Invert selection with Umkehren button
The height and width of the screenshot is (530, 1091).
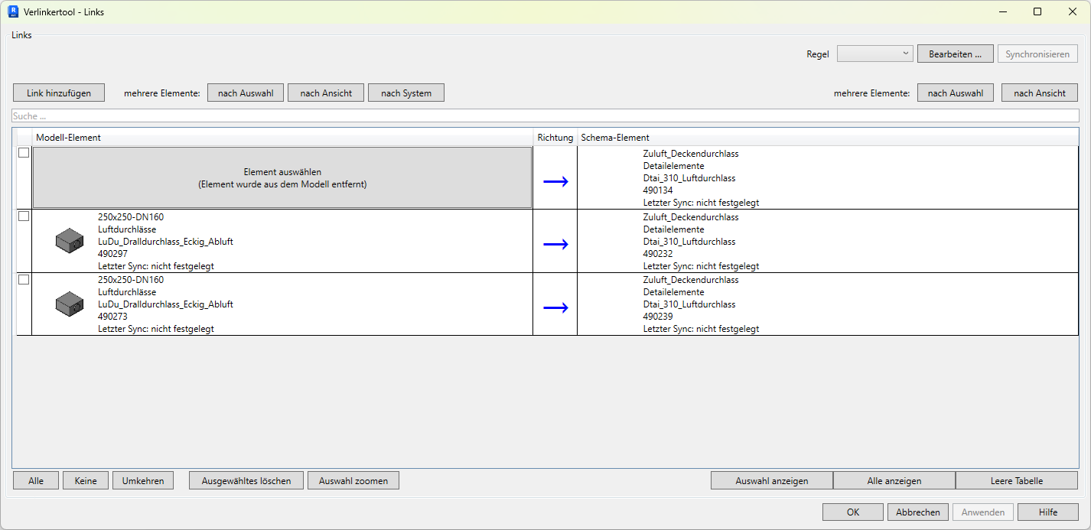tap(143, 480)
